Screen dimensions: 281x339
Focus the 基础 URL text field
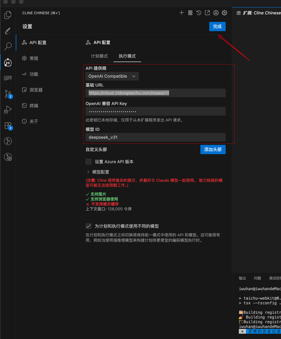coord(155,93)
